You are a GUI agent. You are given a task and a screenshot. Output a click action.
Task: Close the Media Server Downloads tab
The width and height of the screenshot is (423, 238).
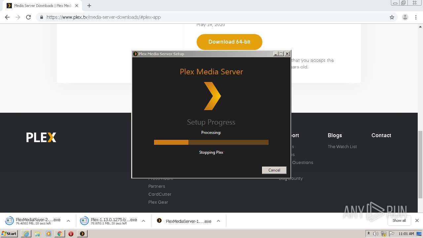pos(77,6)
